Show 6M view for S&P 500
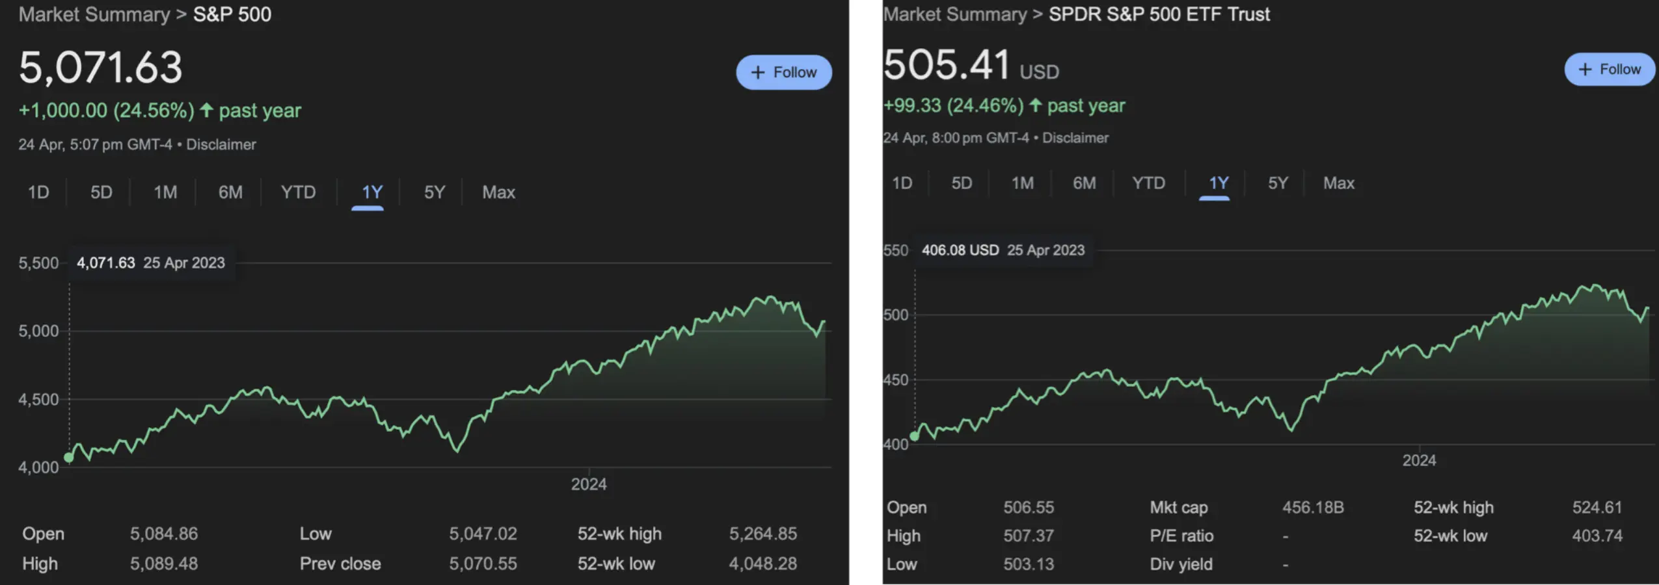 (230, 192)
